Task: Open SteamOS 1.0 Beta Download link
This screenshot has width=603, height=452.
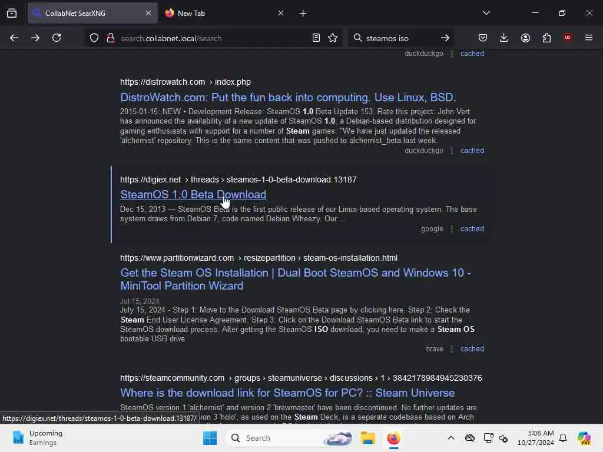Action: 193,195
